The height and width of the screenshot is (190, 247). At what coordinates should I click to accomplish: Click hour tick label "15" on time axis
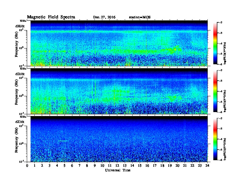140,165
